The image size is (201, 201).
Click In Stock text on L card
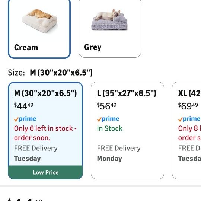pyautogui.click(x=110, y=128)
